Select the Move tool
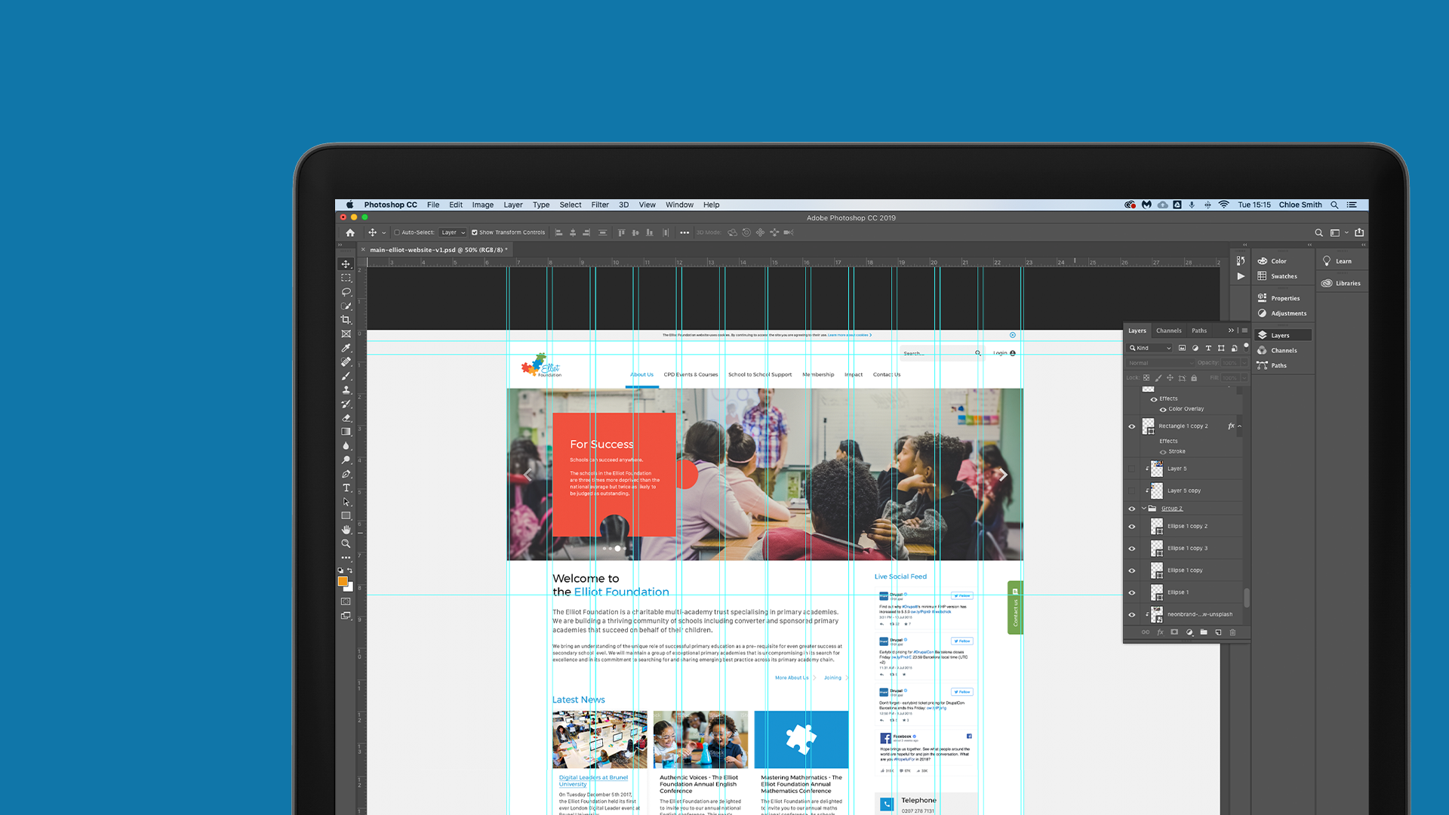This screenshot has width=1449, height=815. [x=346, y=264]
